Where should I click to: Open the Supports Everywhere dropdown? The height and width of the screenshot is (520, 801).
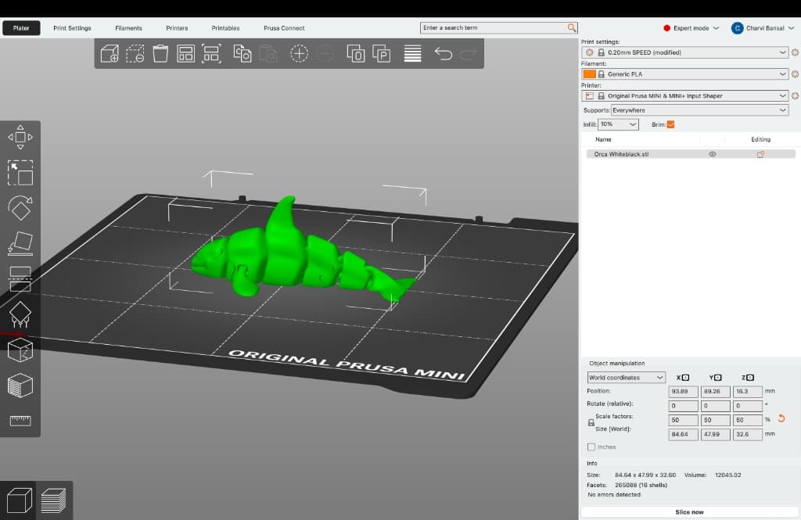coord(699,109)
